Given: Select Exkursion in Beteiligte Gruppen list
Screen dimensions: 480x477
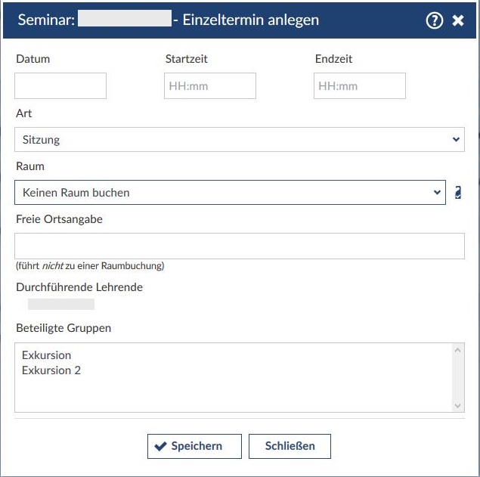Looking at the screenshot, I should point(47,355).
